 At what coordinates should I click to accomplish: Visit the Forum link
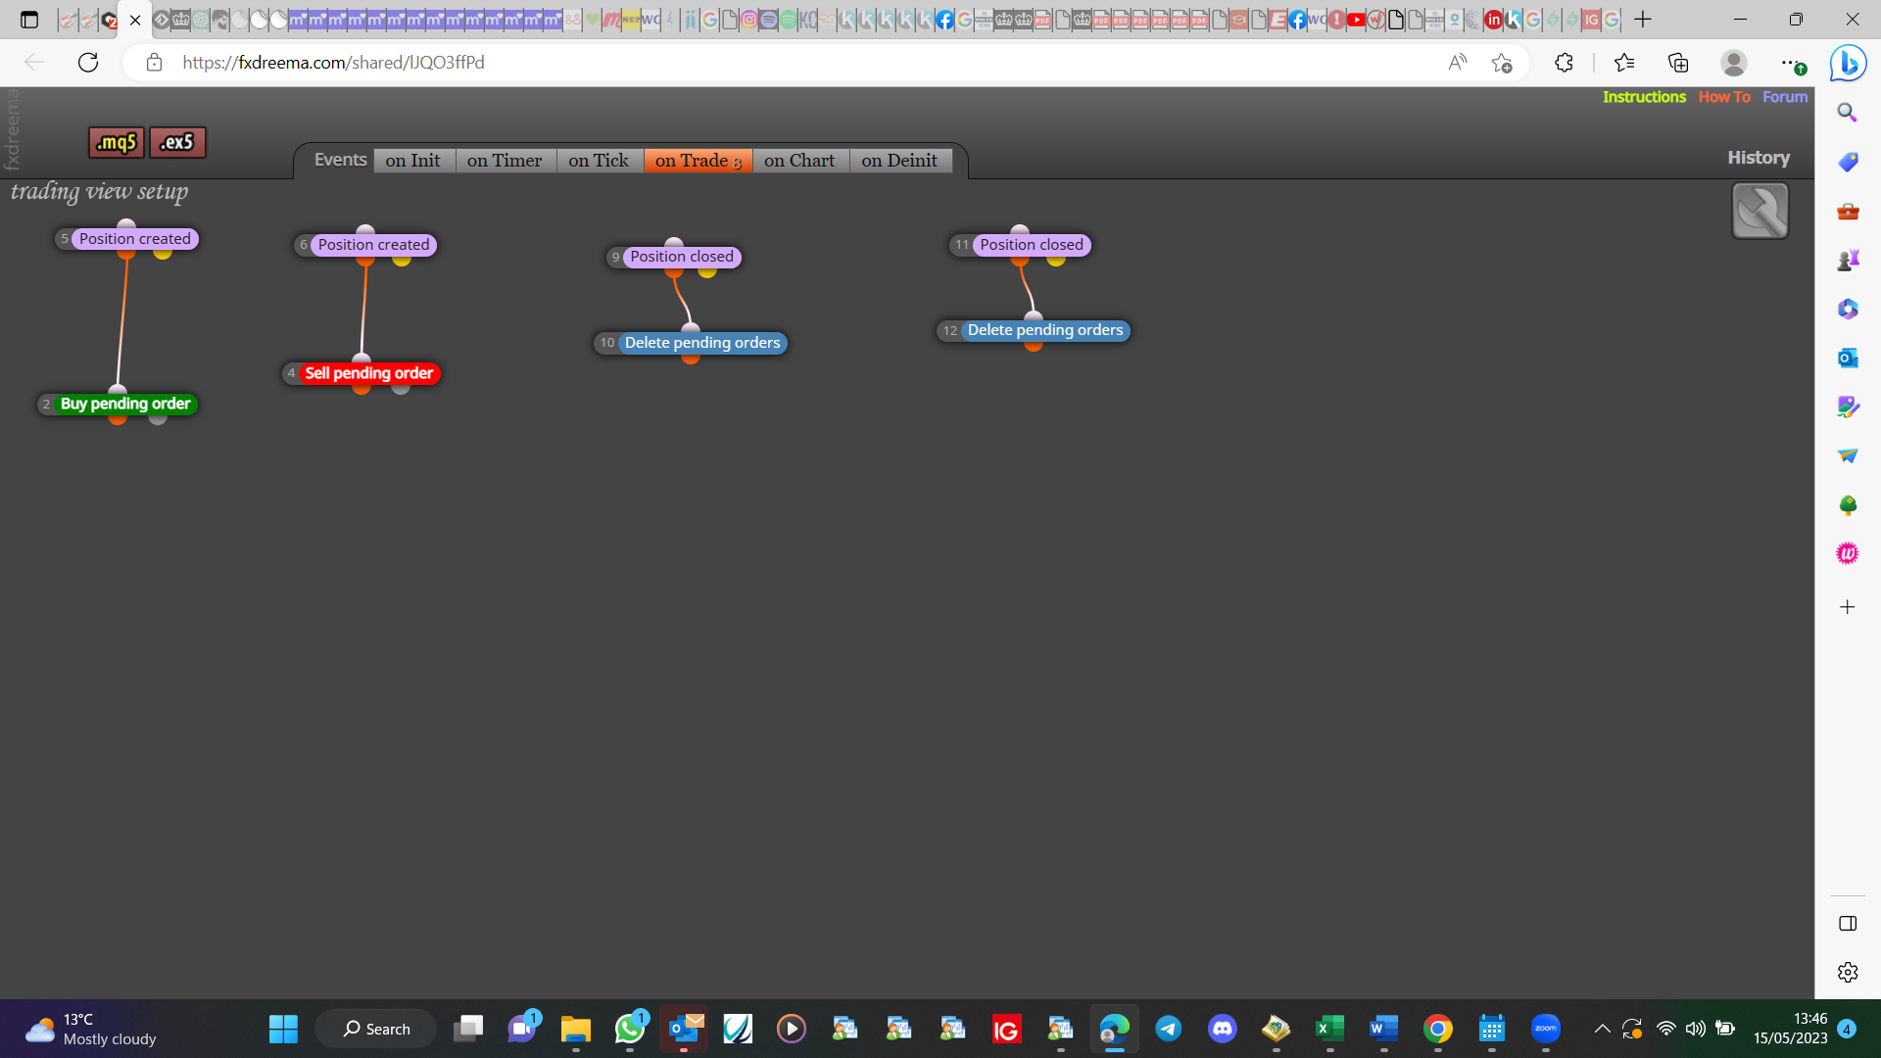coord(1785,97)
